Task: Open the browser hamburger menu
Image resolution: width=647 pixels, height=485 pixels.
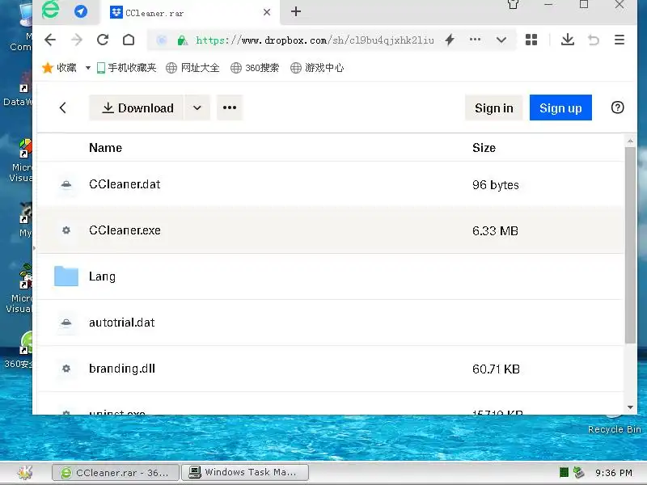Action: coord(620,40)
